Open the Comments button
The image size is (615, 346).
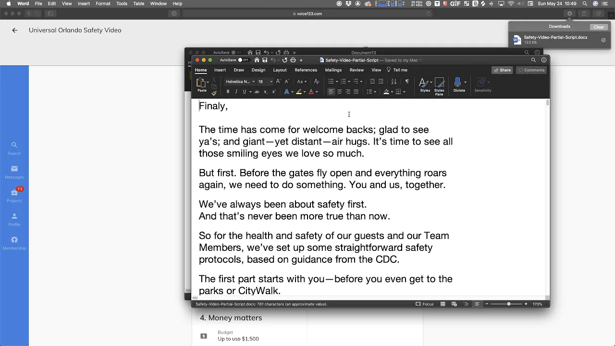(531, 70)
